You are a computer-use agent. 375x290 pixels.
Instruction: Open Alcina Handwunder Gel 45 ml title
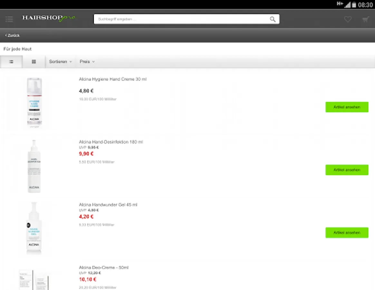[108, 205]
